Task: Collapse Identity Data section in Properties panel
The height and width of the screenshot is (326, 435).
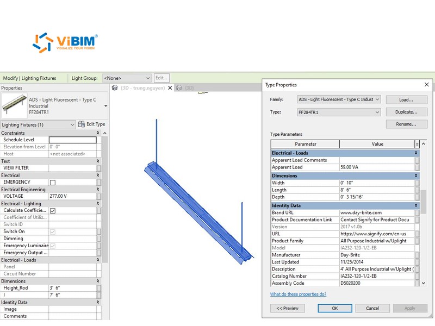Action: (98, 302)
